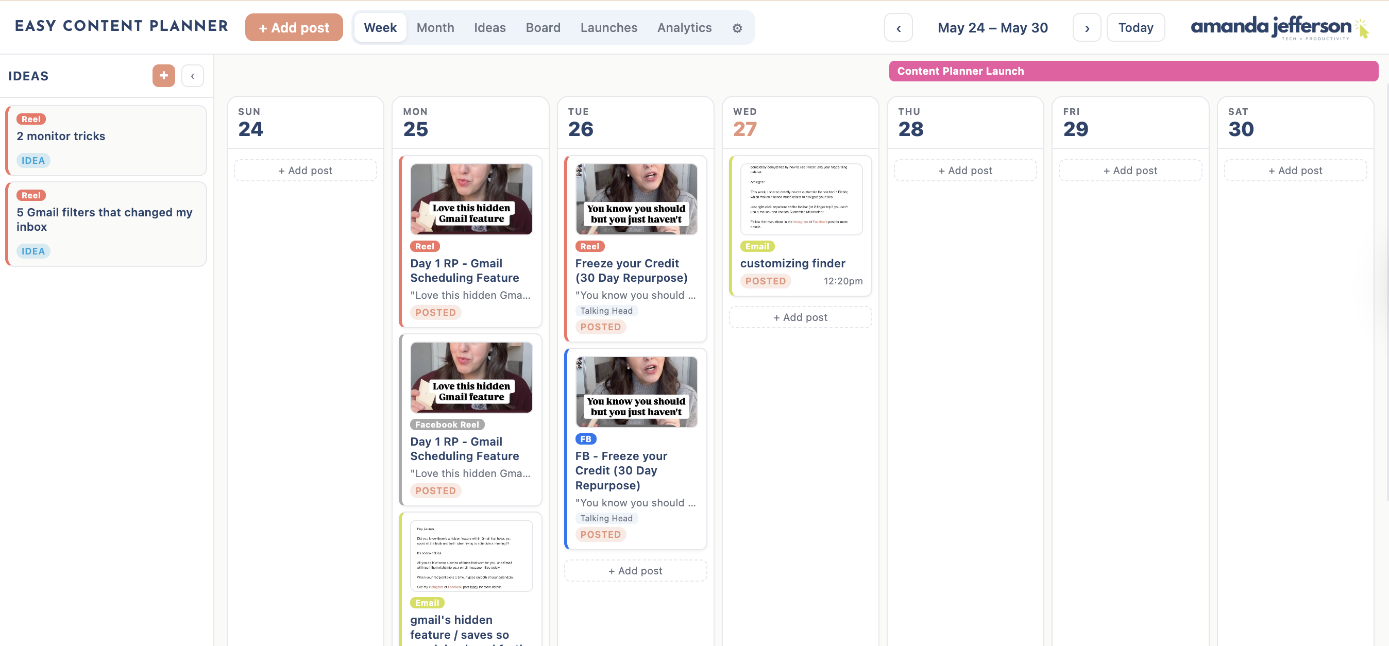Add post under Wednesday 27 card

(x=800, y=318)
